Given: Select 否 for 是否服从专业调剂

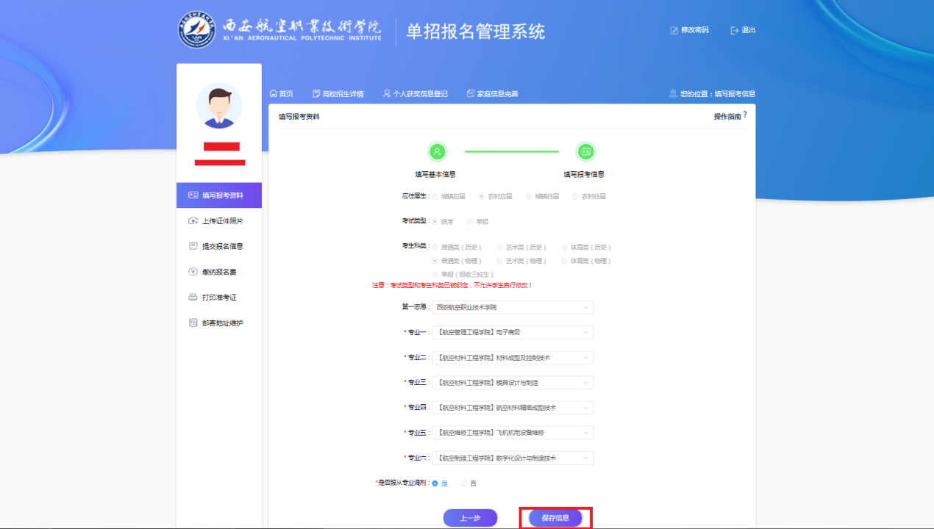Looking at the screenshot, I should pos(464,483).
